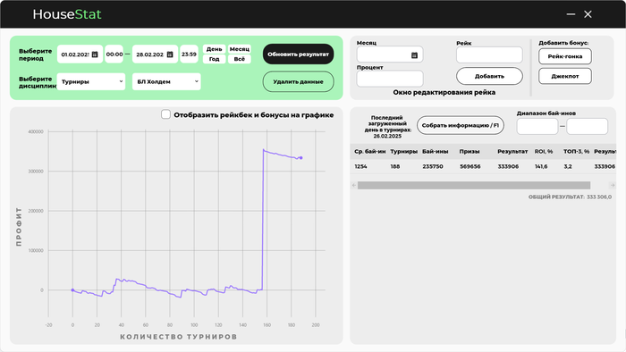Click the end time 23:59 field
Viewport: 626px width, 352px height.
[189, 54]
